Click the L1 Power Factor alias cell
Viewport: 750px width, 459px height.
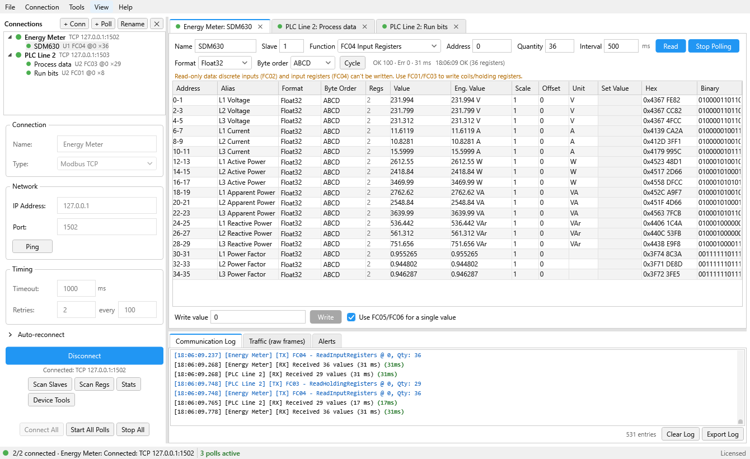pyautogui.click(x=247, y=254)
